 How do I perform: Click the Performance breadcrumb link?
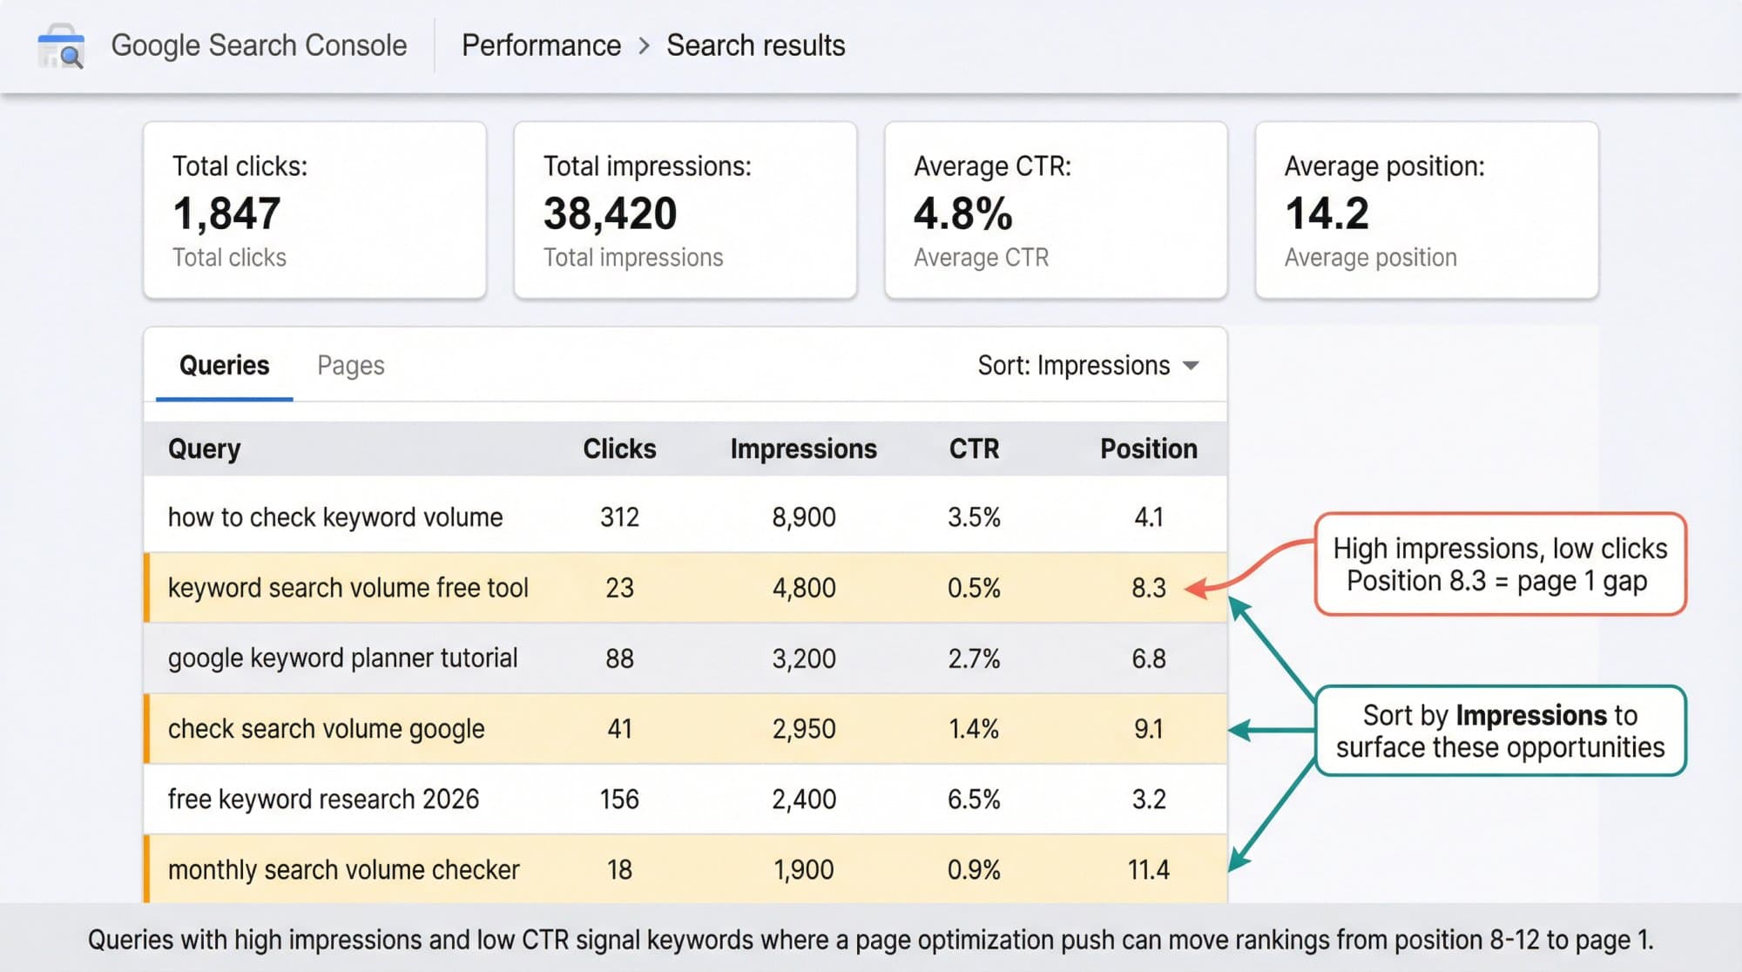541,45
